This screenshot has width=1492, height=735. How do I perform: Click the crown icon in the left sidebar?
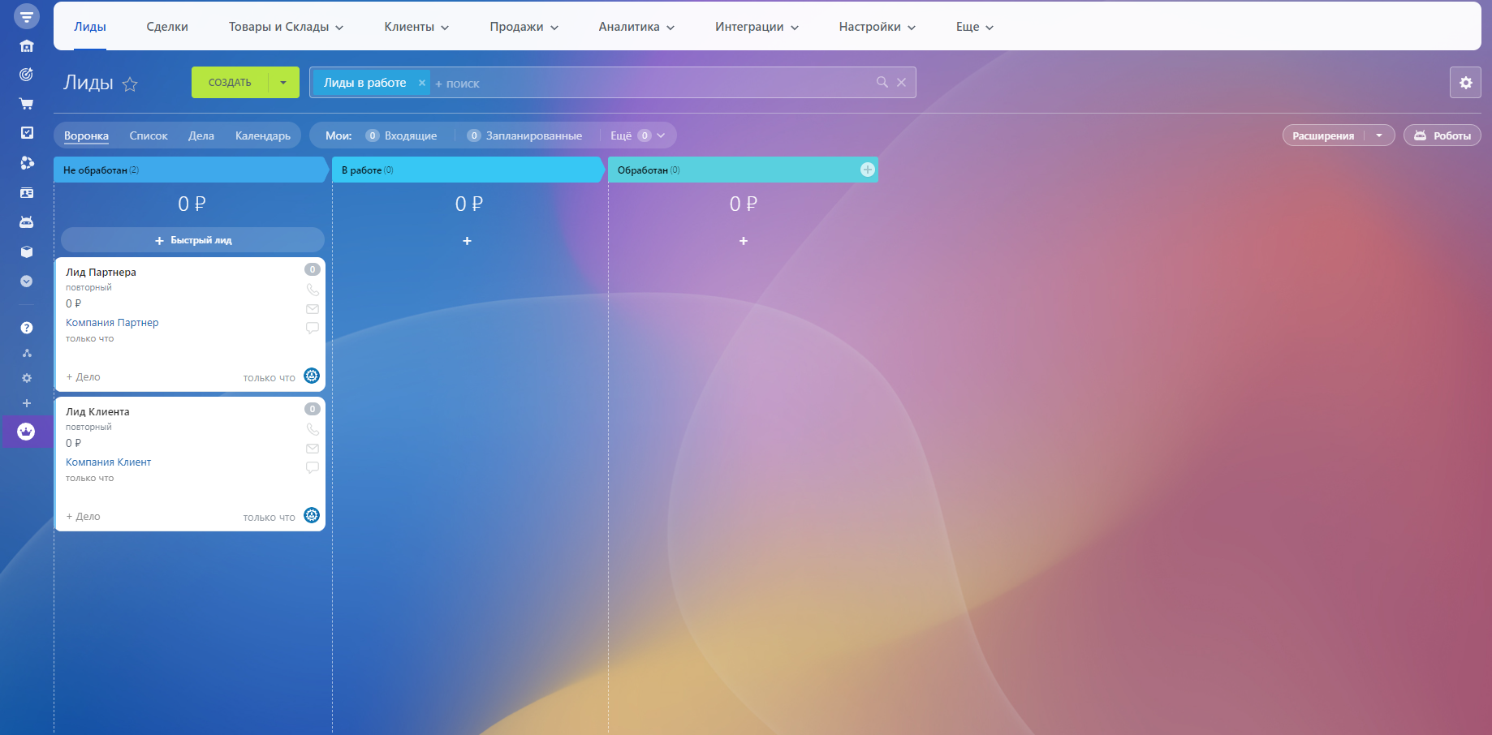click(x=27, y=432)
